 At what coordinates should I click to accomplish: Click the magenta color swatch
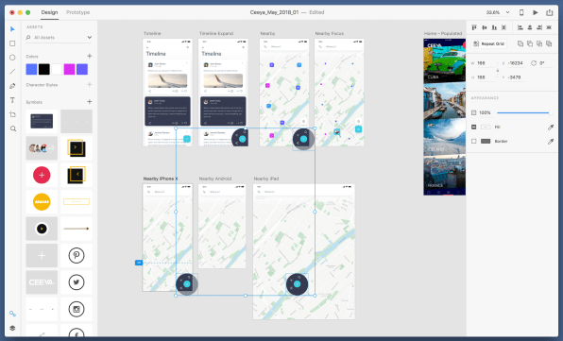pos(69,69)
